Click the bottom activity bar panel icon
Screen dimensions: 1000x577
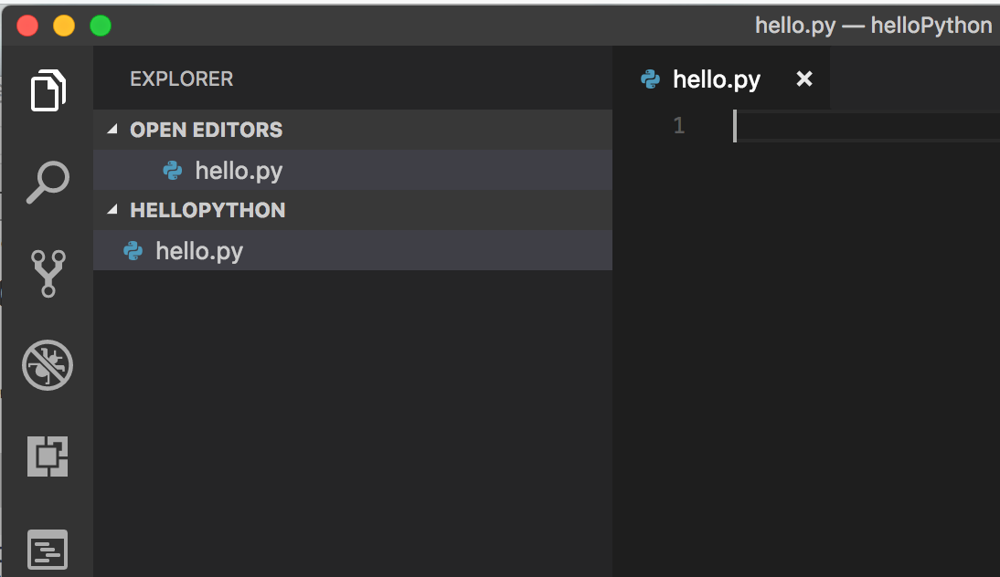48,549
